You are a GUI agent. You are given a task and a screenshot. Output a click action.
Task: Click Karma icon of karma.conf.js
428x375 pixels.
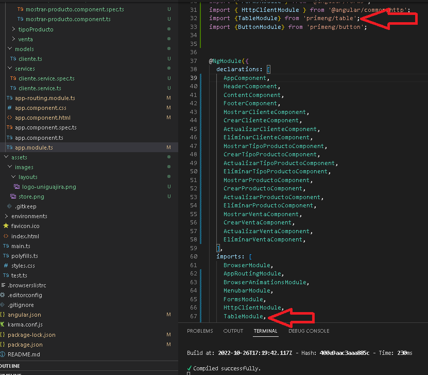(x=3, y=324)
